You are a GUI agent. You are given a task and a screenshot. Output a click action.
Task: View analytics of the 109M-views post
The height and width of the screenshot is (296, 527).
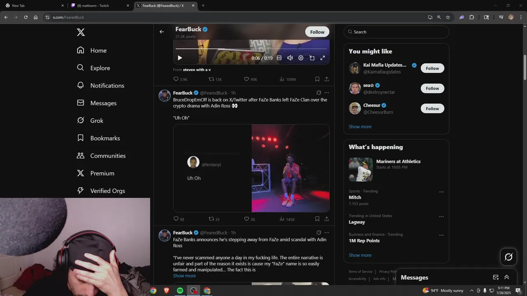(x=287, y=79)
